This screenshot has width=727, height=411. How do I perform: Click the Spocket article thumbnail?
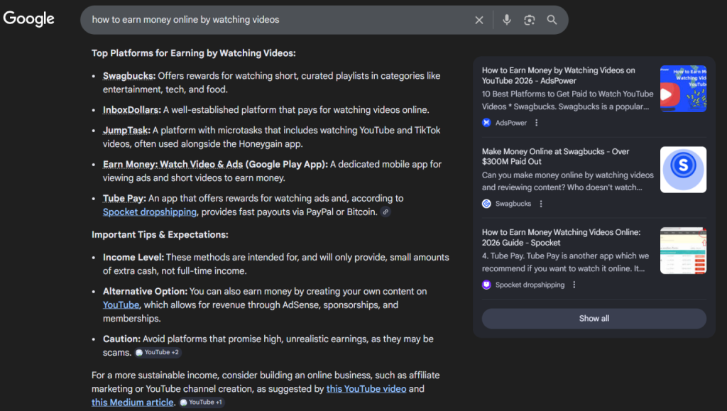pyautogui.click(x=683, y=251)
